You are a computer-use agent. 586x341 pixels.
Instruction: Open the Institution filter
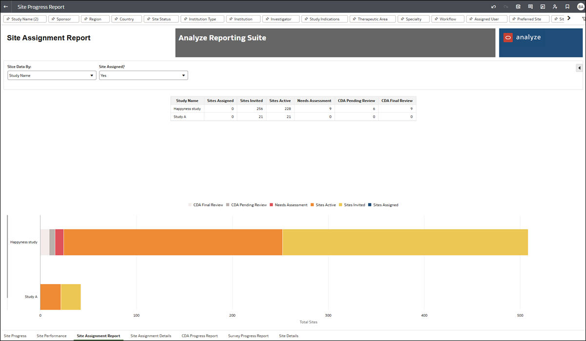click(243, 19)
